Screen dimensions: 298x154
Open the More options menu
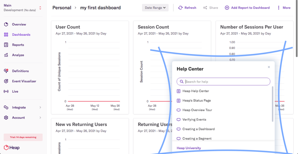click(x=284, y=8)
